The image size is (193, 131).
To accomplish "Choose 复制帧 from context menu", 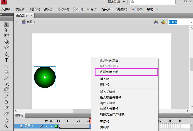I will [125, 127].
